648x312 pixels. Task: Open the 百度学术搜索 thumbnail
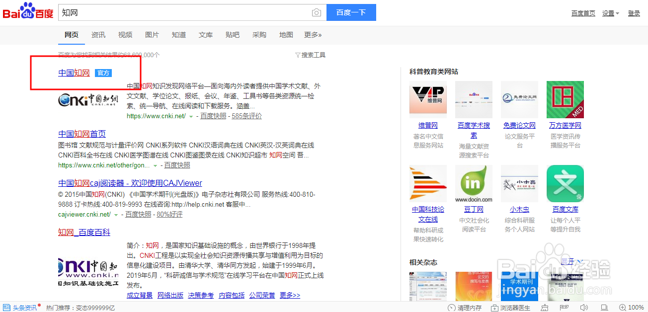click(x=474, y=99)
